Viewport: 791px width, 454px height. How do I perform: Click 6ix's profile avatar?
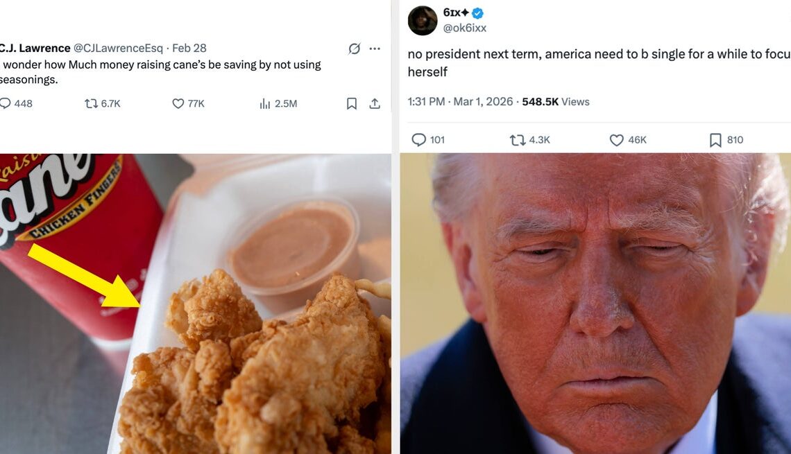(x=424, y=18)
